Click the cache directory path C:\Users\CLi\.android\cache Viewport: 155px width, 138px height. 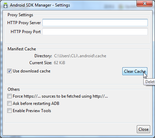coord(80,56)
